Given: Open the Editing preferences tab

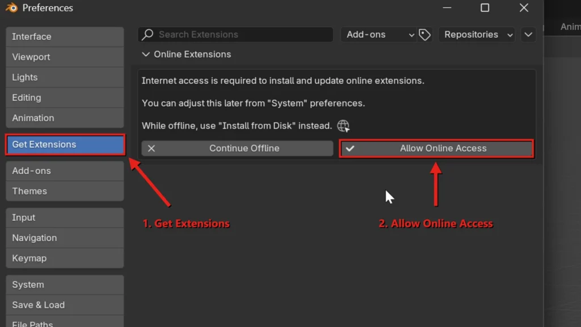Looking at the screenshot, I should (x=65, y=98).
